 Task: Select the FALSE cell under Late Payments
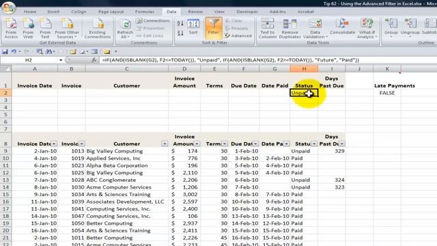point(387,93)
